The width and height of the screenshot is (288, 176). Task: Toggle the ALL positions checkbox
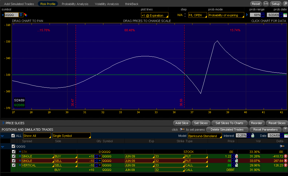pyautogui.click(x=13, y=136)
